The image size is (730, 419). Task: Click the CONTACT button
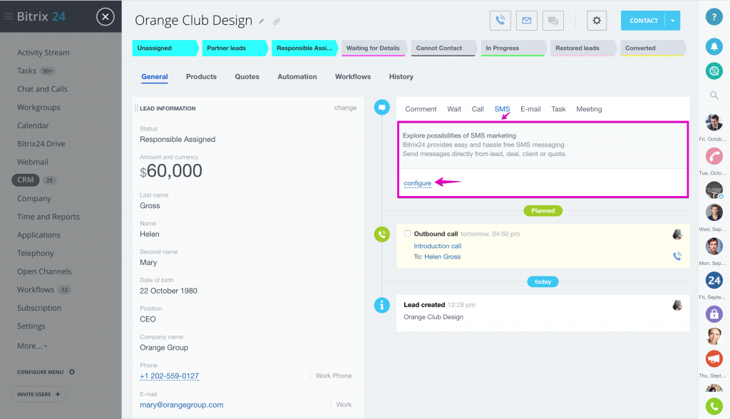[644, 21]
